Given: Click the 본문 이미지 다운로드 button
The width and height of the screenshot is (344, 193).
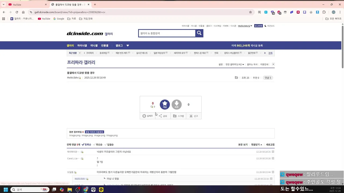Looking at the screenshot, I should point(94,132).
